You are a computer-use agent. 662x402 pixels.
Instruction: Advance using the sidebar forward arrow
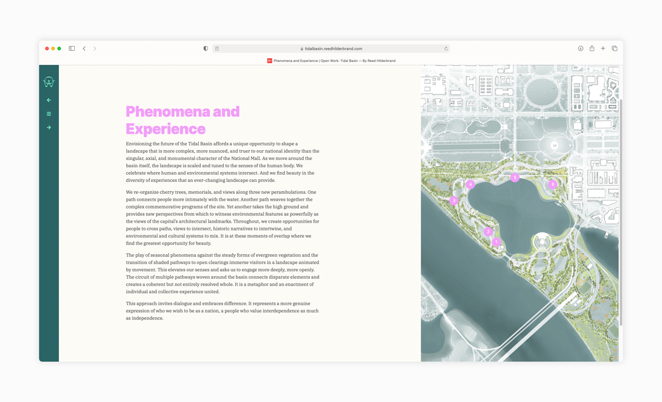(49, 127)
